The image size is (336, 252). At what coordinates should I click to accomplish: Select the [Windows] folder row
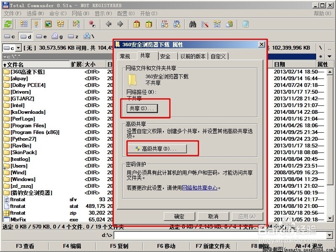pos(58,179)
